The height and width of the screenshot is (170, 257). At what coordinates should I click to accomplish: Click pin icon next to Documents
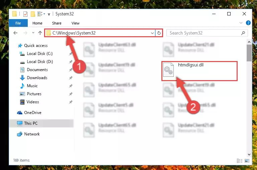pos(71,70)
